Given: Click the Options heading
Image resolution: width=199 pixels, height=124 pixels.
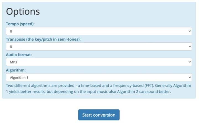Looking at the screenshot, I should pos(23,12).
